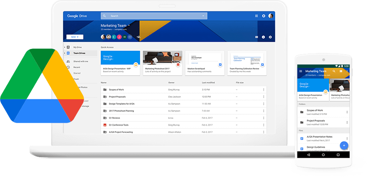
Task: Open Scopes of Work folder on phone
Action: (x=323, y=112)
